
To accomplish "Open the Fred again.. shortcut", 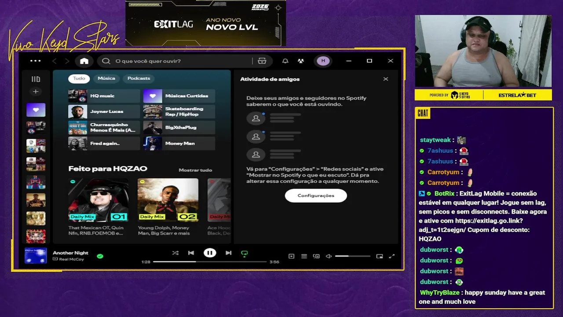I will [104, 144].
